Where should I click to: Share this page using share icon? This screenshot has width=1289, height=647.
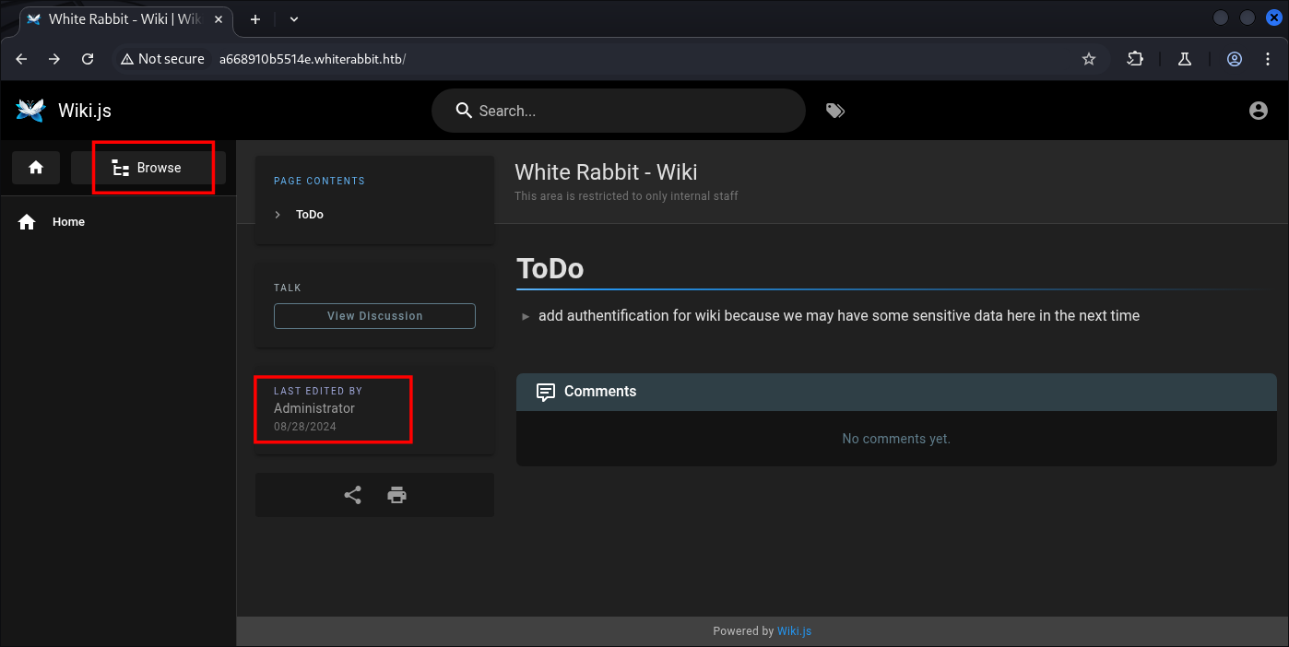coord(352,495)
